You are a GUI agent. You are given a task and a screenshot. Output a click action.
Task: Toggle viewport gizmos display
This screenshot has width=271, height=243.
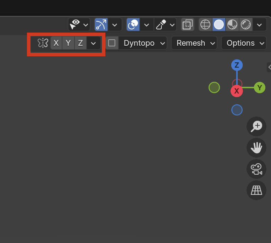(101, 24)
